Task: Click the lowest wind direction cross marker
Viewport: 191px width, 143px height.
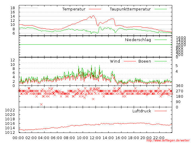Action: (41, 105)
